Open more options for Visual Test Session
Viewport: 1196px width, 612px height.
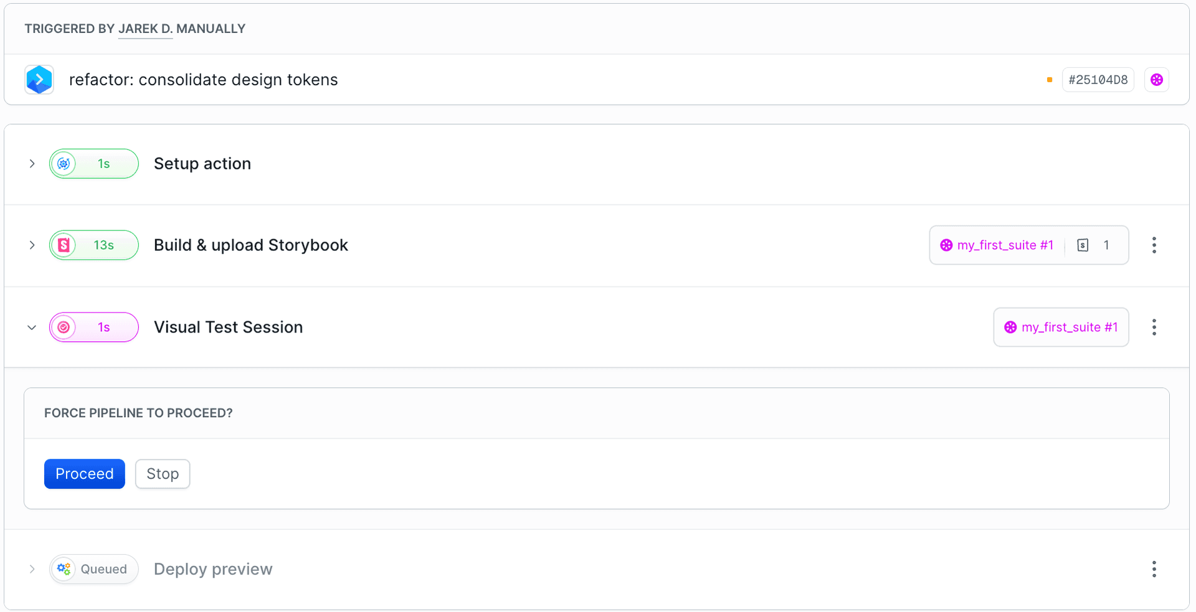click(x=1154, y=327)
